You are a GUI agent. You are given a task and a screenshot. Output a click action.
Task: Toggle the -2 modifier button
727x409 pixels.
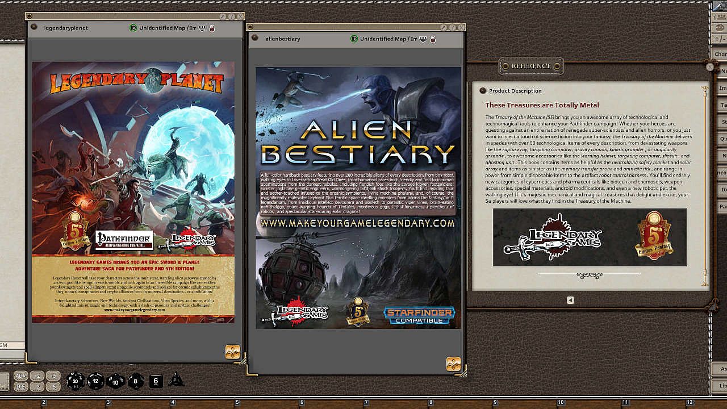tap(37, 386)
